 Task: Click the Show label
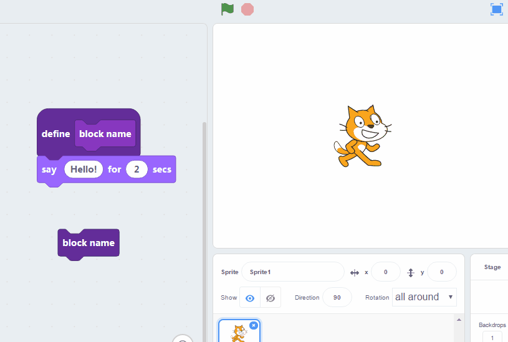click(229, 298)
